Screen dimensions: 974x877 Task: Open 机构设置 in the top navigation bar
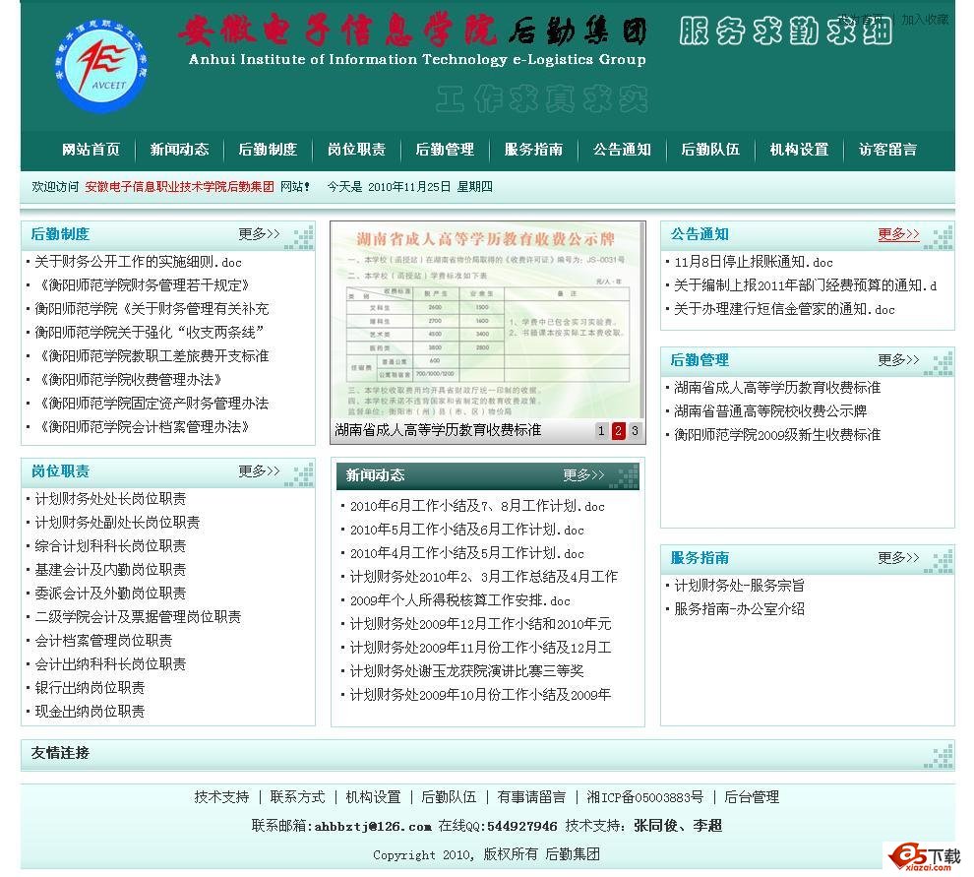[x=800, y=150]
